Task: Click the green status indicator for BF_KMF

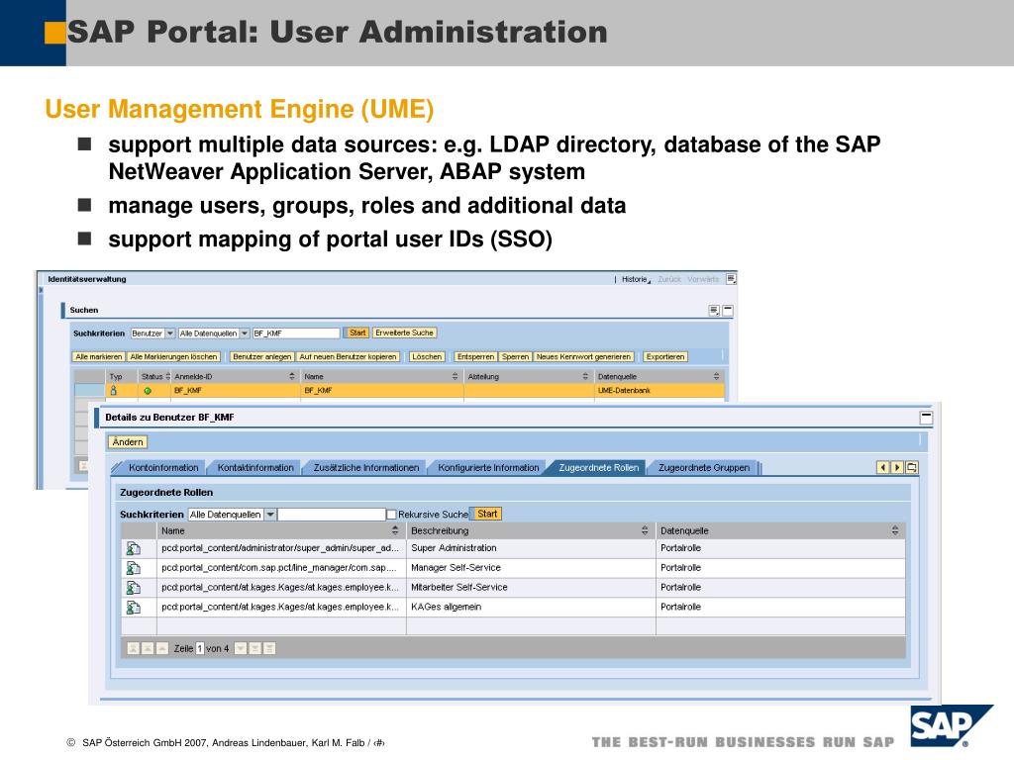Action: [148, 391]
